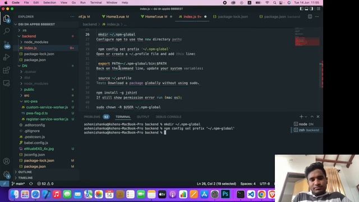This screenshot has height=202, width=359.
Task: Toggle Primary Side Bar layout button
Action: point(302,9)
